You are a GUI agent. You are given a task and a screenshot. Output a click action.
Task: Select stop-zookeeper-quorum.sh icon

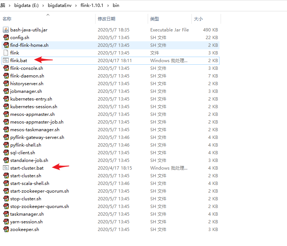(6, 207)
